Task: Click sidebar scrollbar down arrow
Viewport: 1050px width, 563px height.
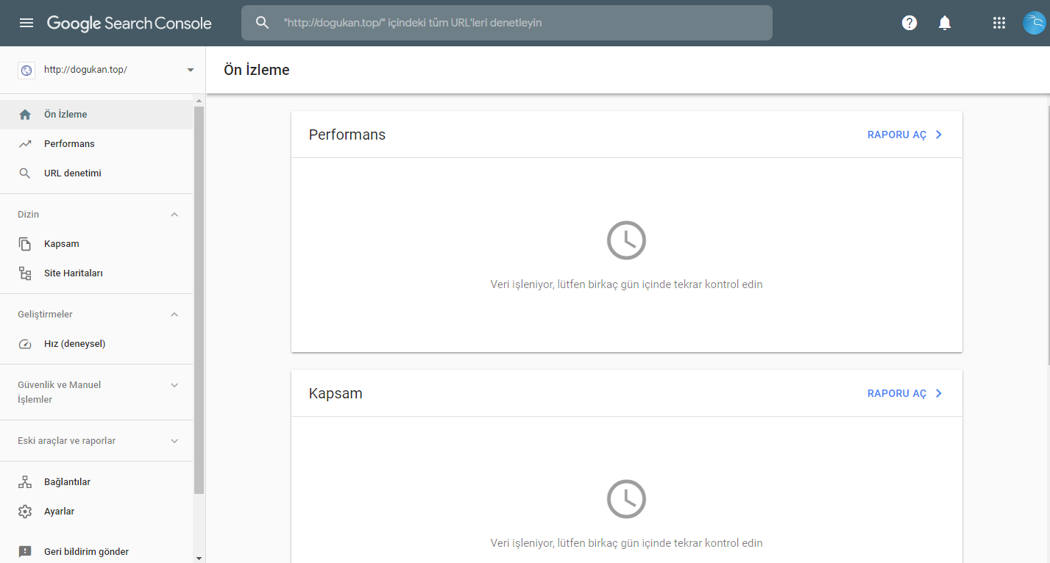Action: click(199, 558)
